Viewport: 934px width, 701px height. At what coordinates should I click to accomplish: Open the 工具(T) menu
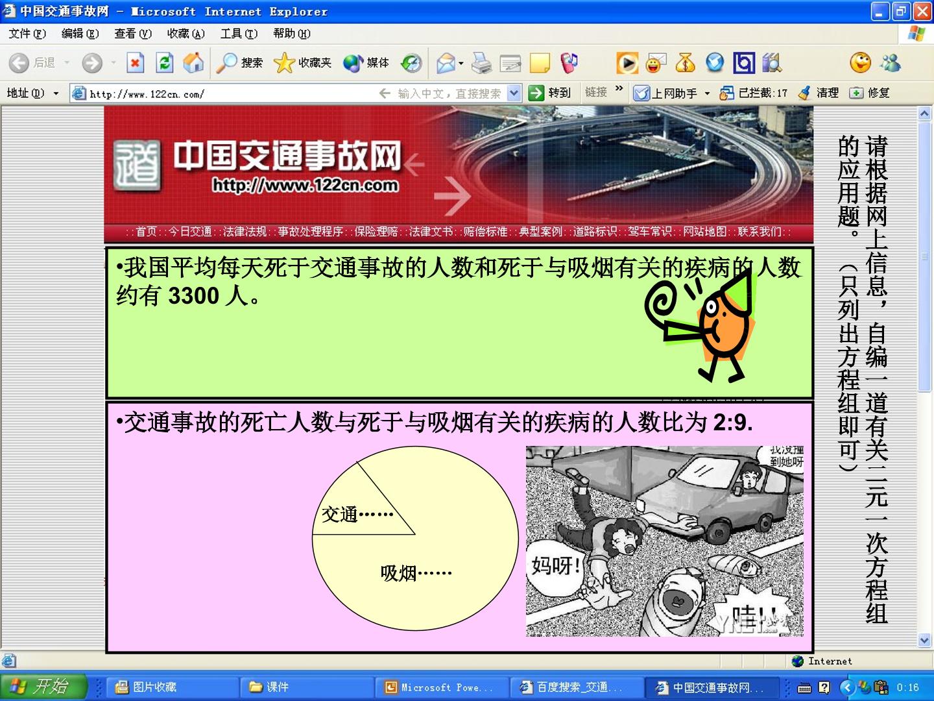(239, 34)
